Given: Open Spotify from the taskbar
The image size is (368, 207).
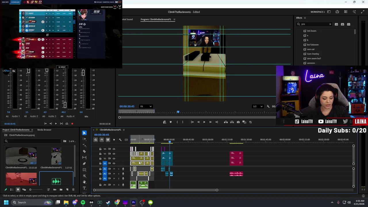Looking at the screenshot, I should [83, 202].
